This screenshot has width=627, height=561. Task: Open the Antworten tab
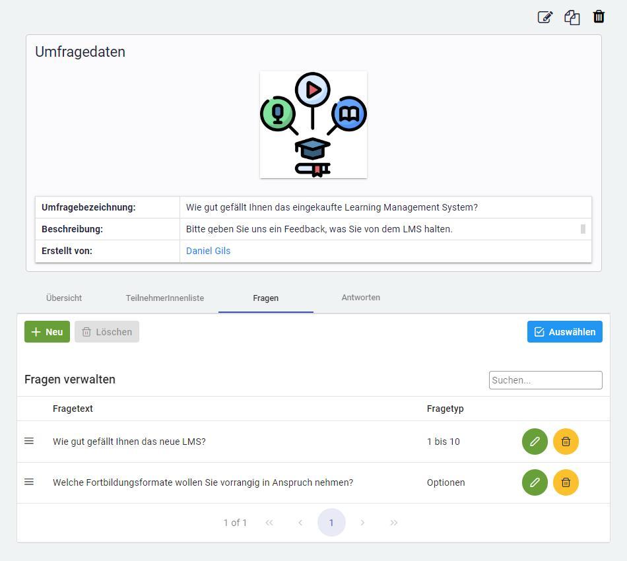[360, 298]
